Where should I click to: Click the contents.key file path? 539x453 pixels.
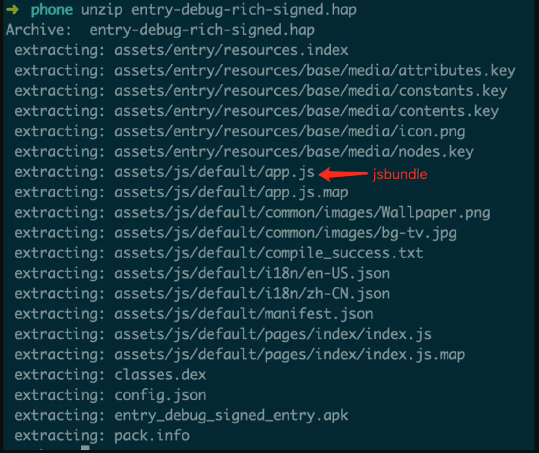point(306,111)
